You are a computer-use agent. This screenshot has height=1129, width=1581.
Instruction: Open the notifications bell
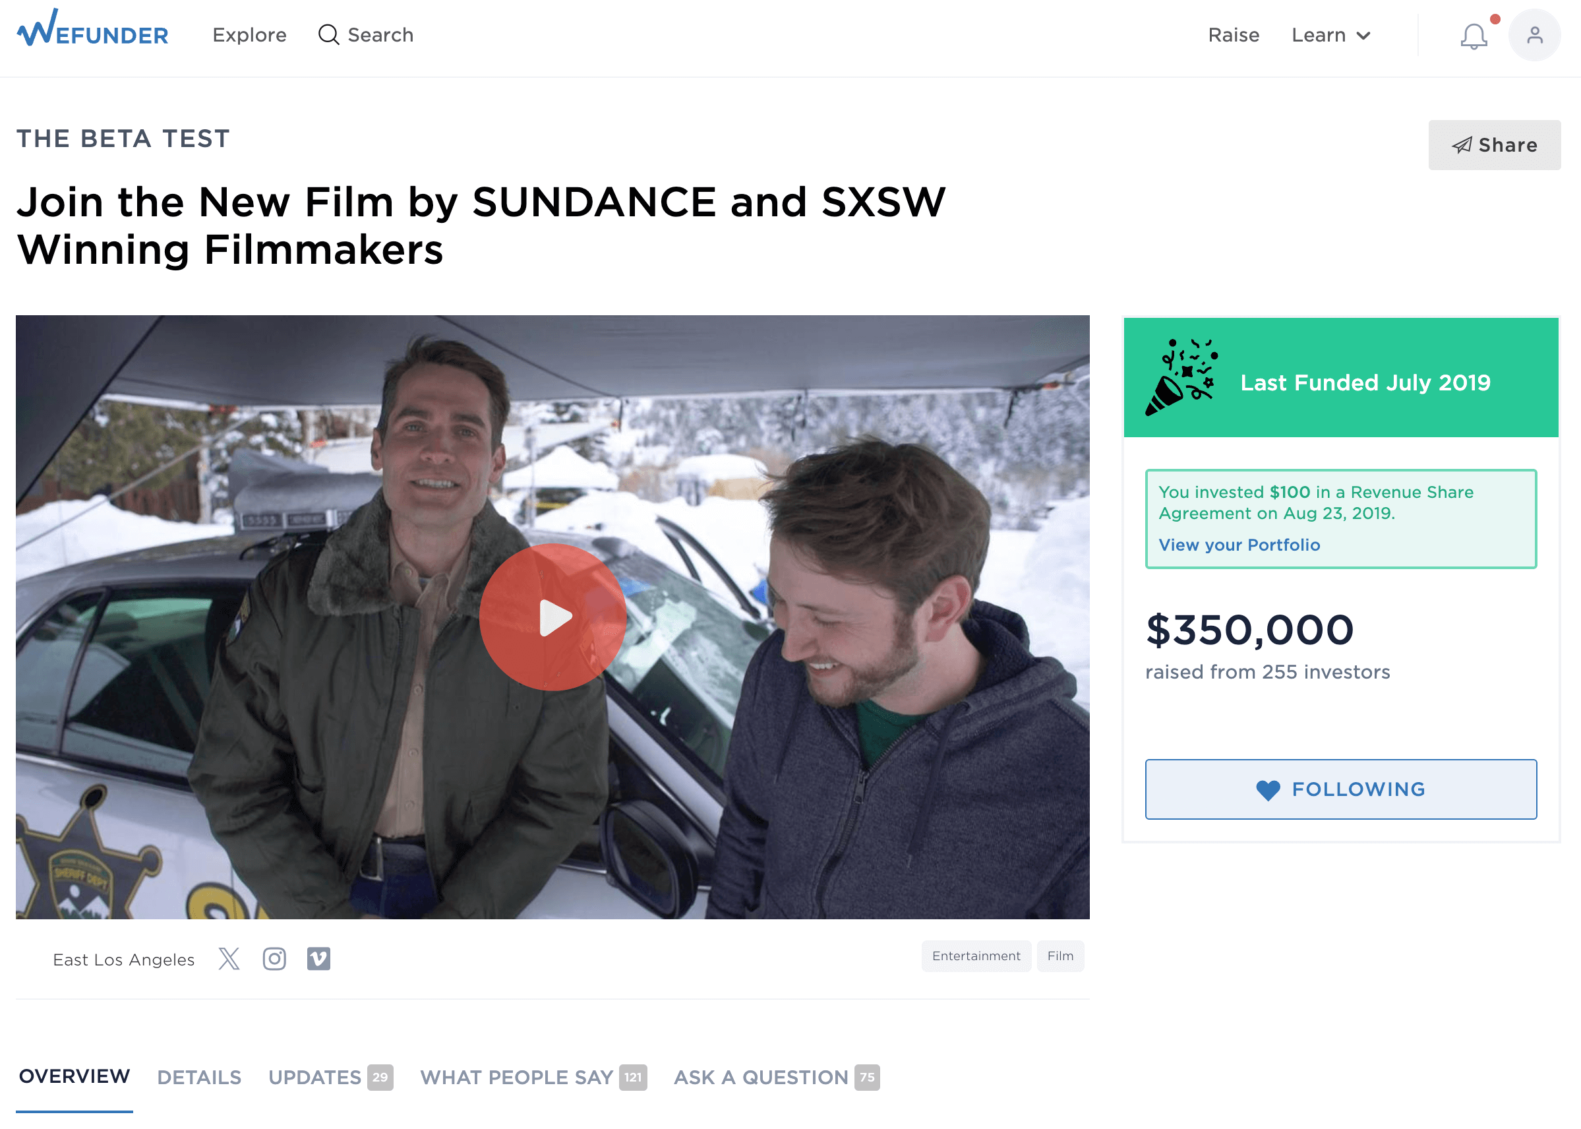[x=1474, y=36]
